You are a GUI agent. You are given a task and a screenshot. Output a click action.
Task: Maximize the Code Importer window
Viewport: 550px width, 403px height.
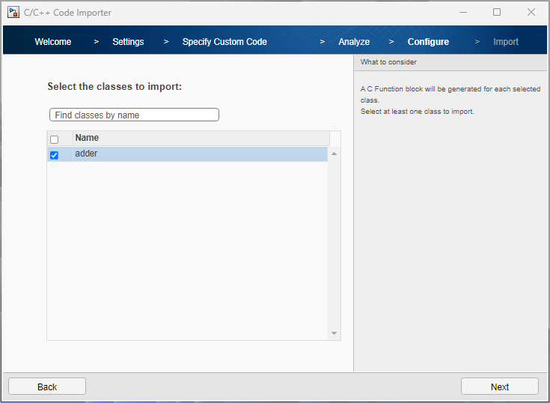(x=497, y=12)
